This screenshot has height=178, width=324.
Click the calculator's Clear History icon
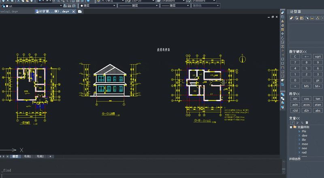(x=296, y=18)
